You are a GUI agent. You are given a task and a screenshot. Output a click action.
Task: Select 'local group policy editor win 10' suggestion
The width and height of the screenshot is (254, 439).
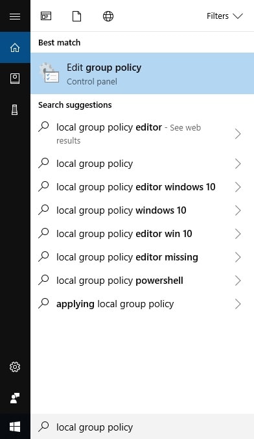click(x=143, y=234)
